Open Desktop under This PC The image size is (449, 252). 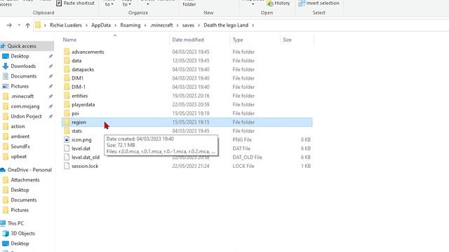pyautogui.click(x=20, y=244)
